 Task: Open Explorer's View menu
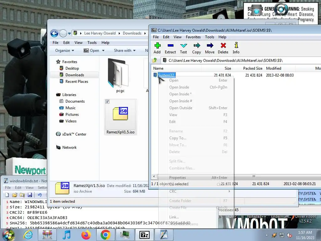pyautogui.click(x=78, y=43)
